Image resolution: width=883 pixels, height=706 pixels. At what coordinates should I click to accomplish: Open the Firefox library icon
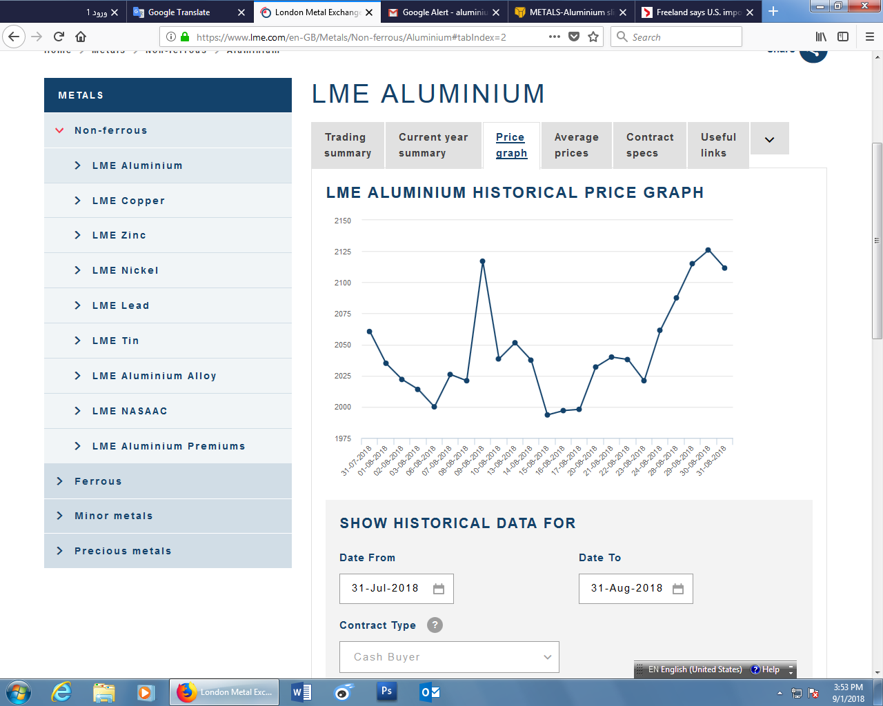click(821, 37)
